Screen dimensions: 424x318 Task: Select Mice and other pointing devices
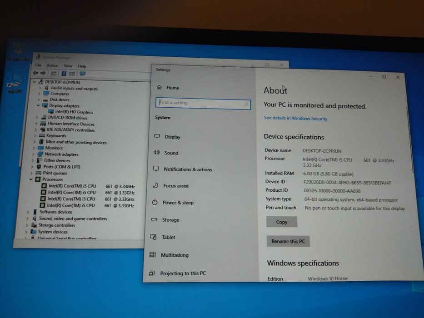click(x=76, y=142)
